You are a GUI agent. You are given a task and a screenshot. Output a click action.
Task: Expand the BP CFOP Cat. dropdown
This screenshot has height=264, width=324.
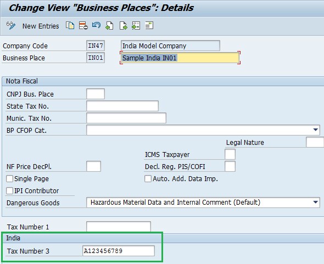click(x=315, y=130)
